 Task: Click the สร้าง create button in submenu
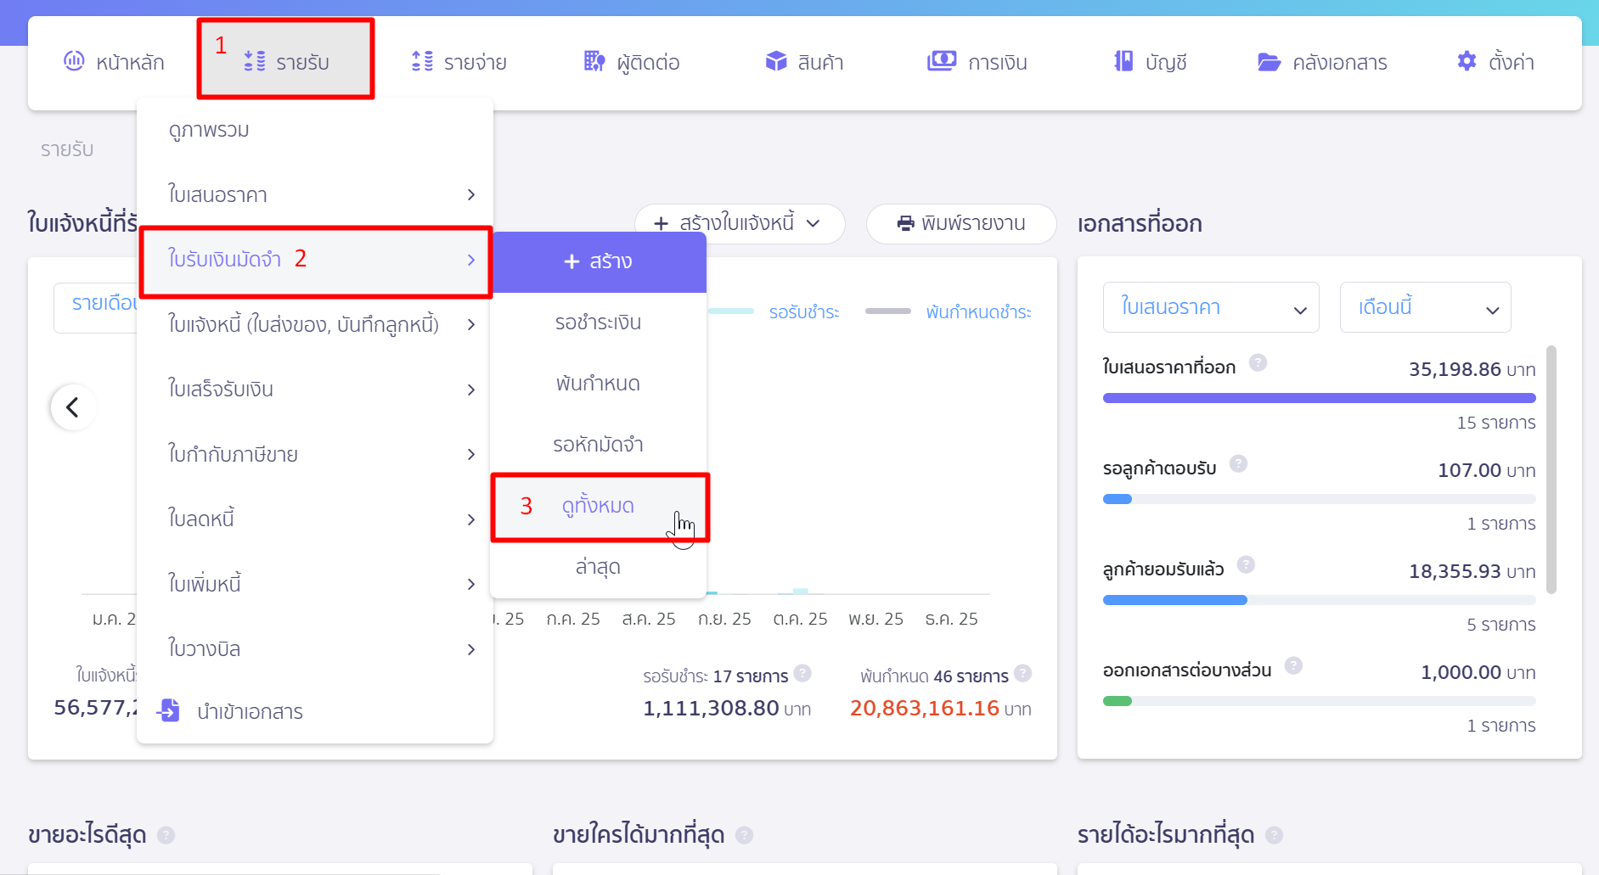(x=598, y=261)
